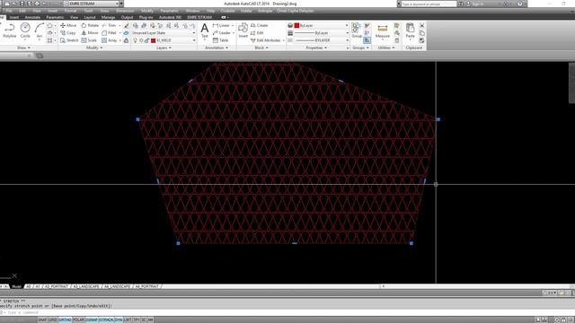Open the Output ribbon tab
Image resolution: width=575 pixels, height=323 pixels.
pos(127,17)
